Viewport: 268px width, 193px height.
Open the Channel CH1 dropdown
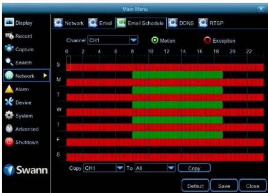(x=113, y=40)
